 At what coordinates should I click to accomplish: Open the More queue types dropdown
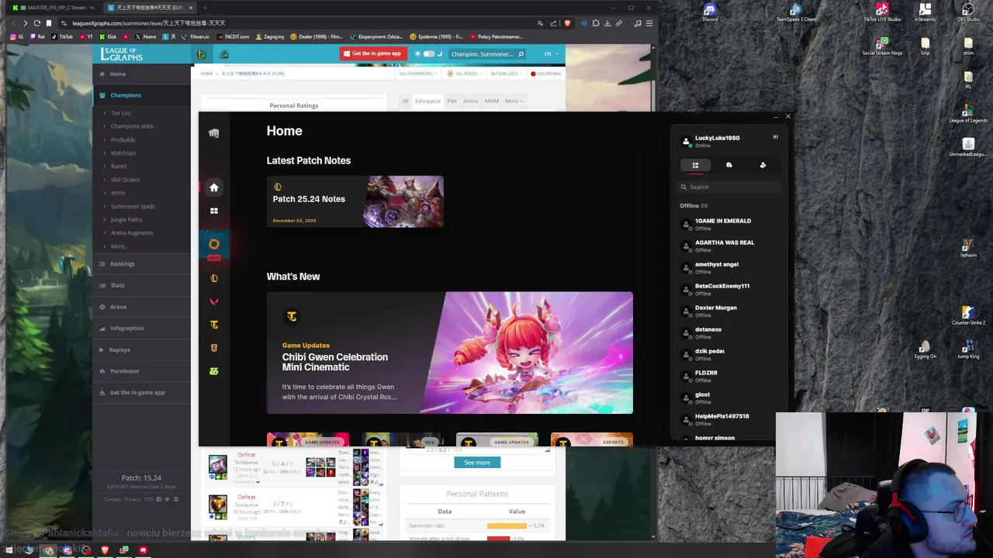coord(514,101)
